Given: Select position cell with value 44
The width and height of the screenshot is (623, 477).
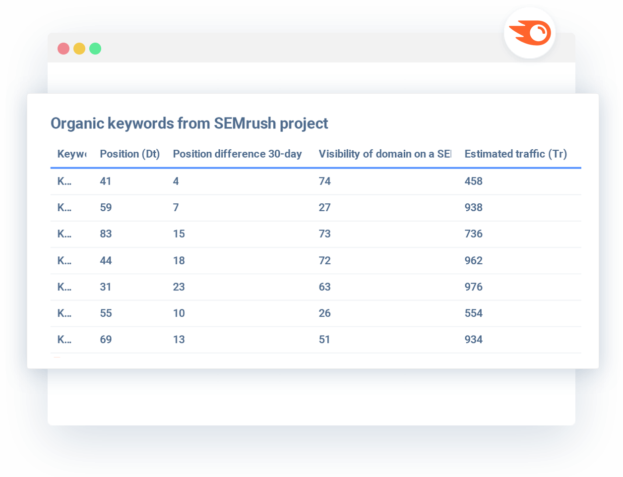Looking at the screenshot, I should coord(106,260).
